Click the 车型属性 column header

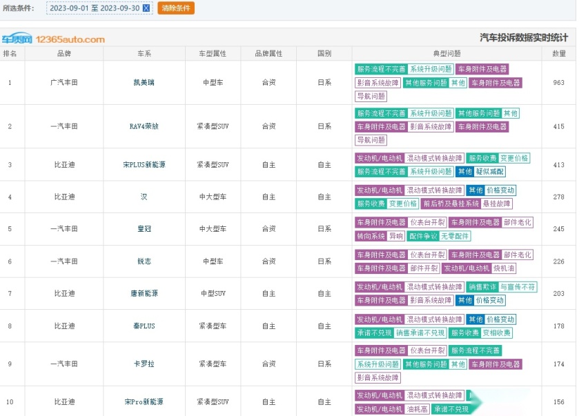tap(213, 54)
